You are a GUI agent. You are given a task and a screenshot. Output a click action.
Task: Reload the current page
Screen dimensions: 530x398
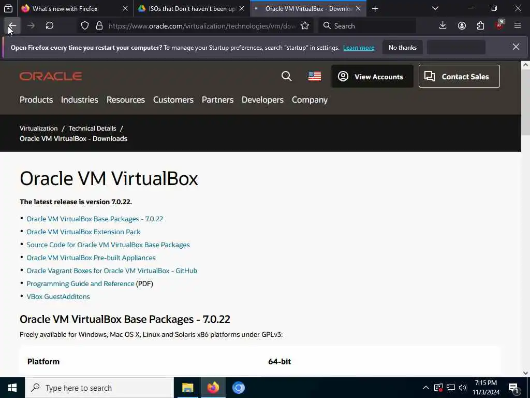point(50,26)
